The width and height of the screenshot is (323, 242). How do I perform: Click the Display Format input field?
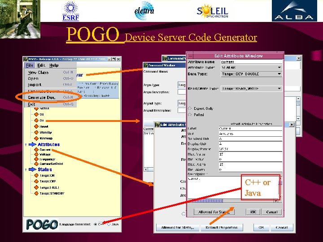(250, 149)
